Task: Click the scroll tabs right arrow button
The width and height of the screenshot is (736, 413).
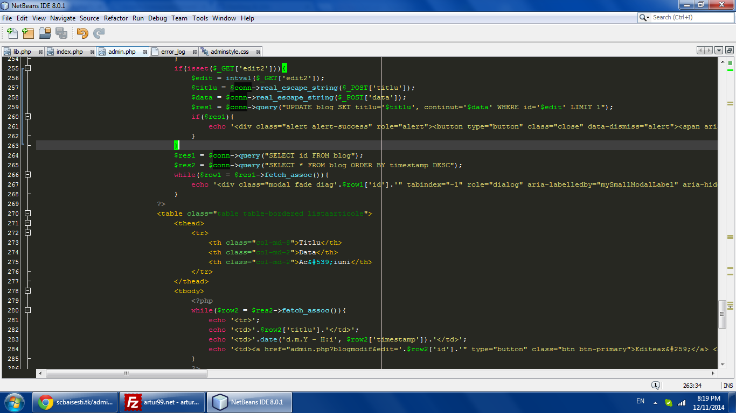Action: (x=709, y=51)
